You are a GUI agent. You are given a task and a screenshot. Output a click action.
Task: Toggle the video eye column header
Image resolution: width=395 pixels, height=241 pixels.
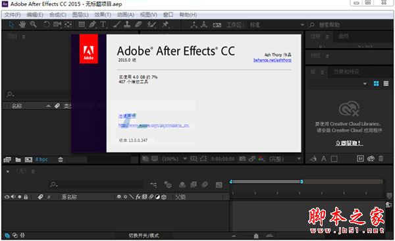(x=7, y=197)
